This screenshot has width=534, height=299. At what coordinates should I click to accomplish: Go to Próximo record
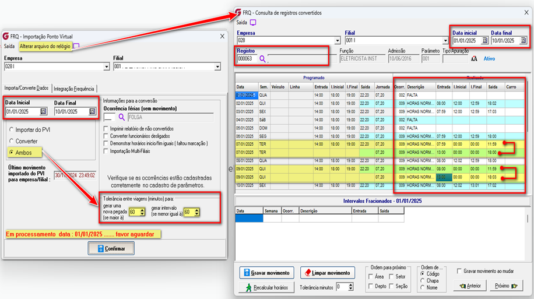[x=506, y=286]
